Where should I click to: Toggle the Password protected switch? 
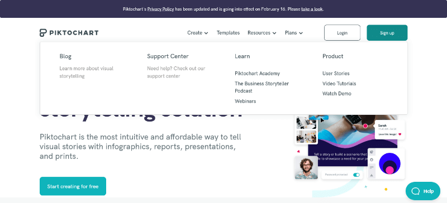pos(356,175)
